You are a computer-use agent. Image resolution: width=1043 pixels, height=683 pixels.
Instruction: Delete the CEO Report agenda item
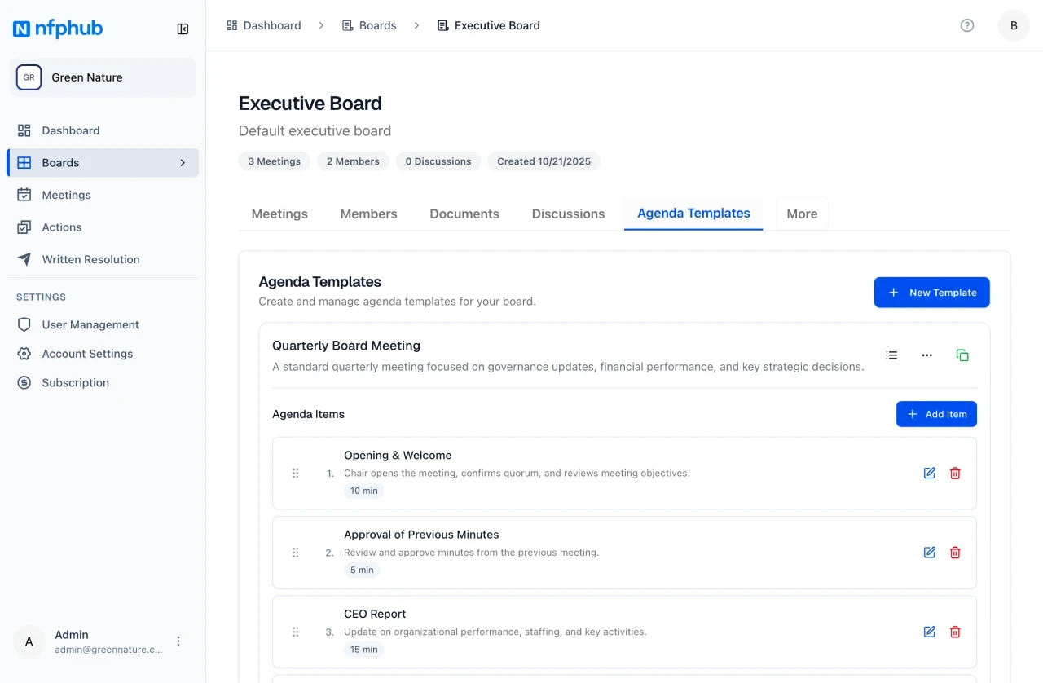pos(955,632)
